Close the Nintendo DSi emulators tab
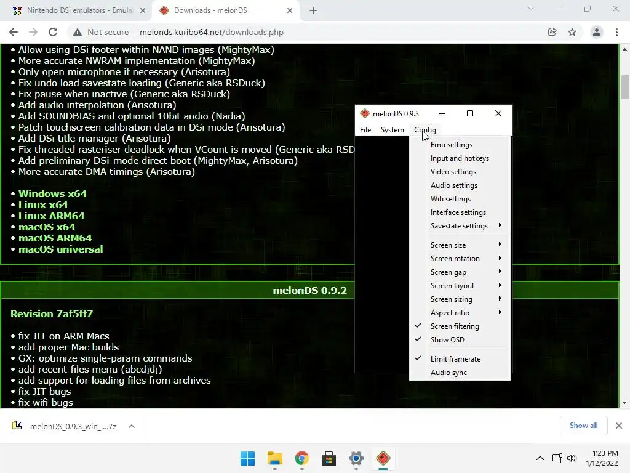This screenshot has width=630, height=473. 143,10
